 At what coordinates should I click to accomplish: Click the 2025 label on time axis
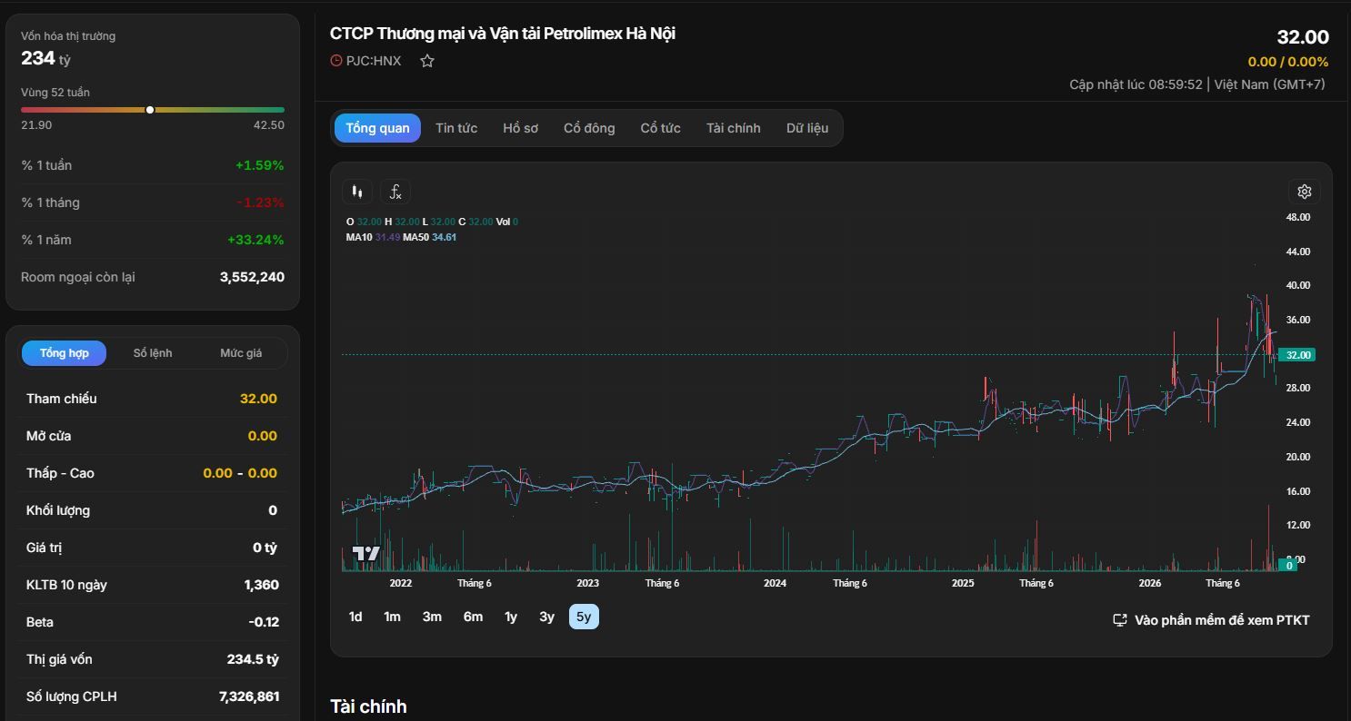(963, 583)
